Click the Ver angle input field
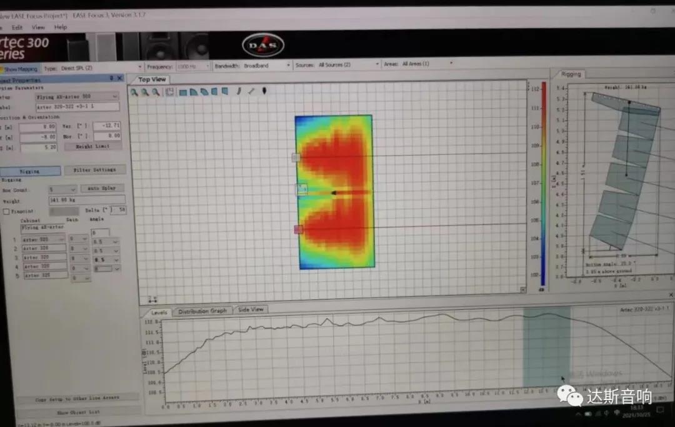Image resolution: width=675 pixels, height=427 pixels. click(x=107, y=126)
